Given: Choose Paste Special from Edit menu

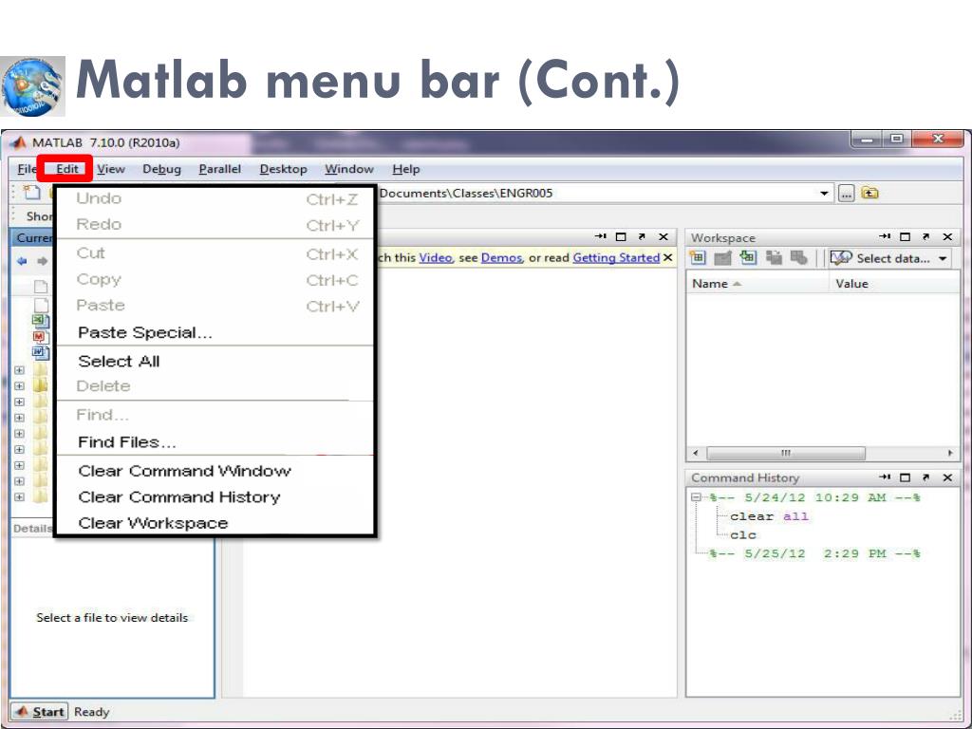Looking at the screenshot, I should tap(215, 333).
